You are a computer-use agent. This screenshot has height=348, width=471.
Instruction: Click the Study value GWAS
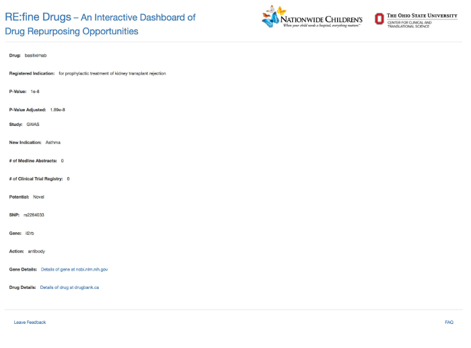[33, 125]
